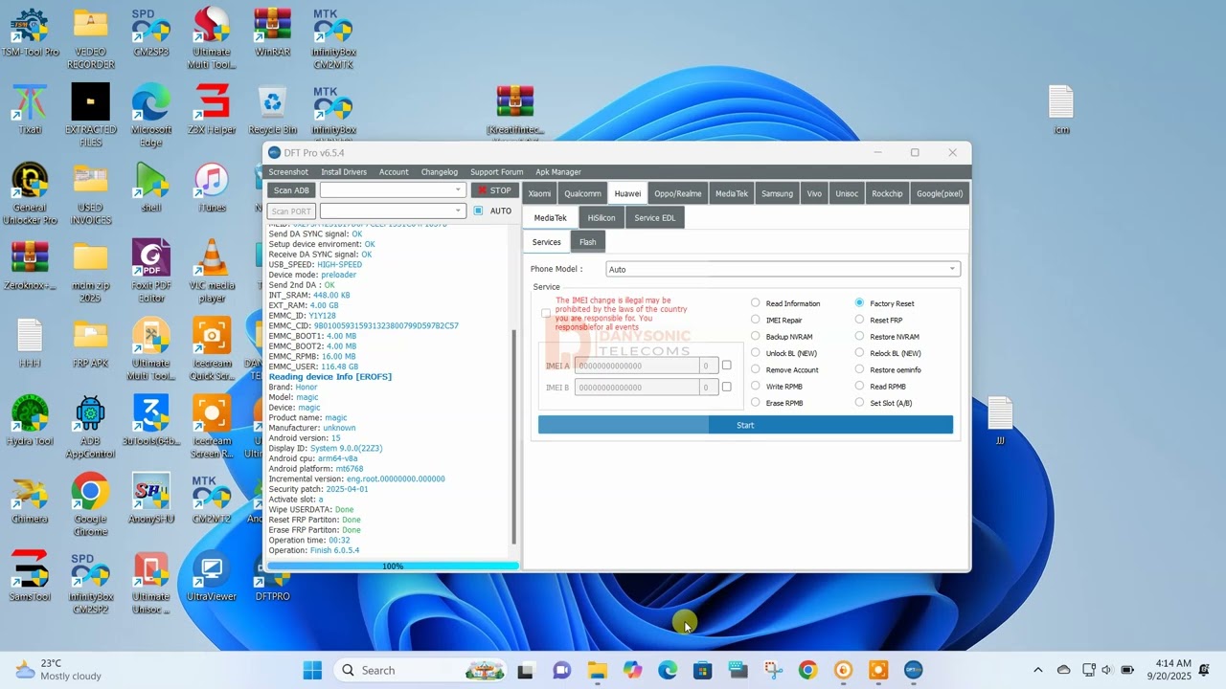This screenshot has width=1226, height=689.
Task: Choose Set Slot (A/B) radio button
Action: point(859,403)
